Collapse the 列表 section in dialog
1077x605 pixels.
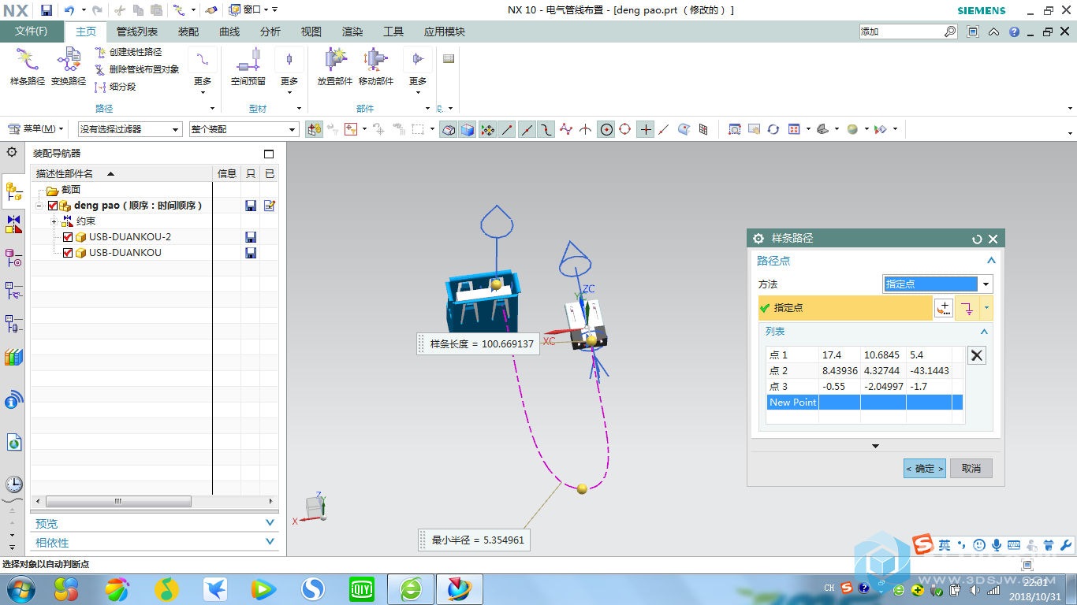[984, 332]
